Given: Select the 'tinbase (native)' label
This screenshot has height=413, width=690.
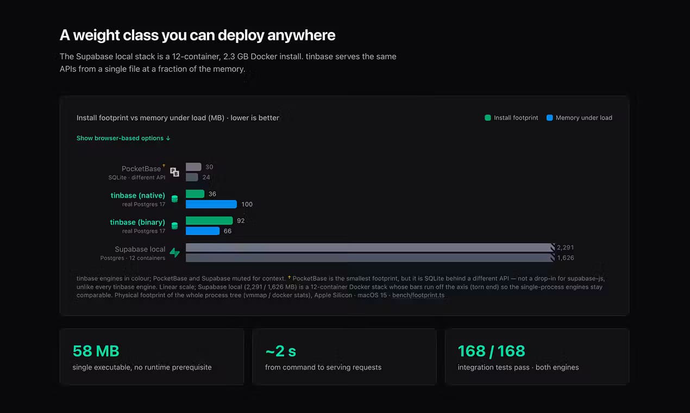Looking at the screenshot, I should coord(137,196).
